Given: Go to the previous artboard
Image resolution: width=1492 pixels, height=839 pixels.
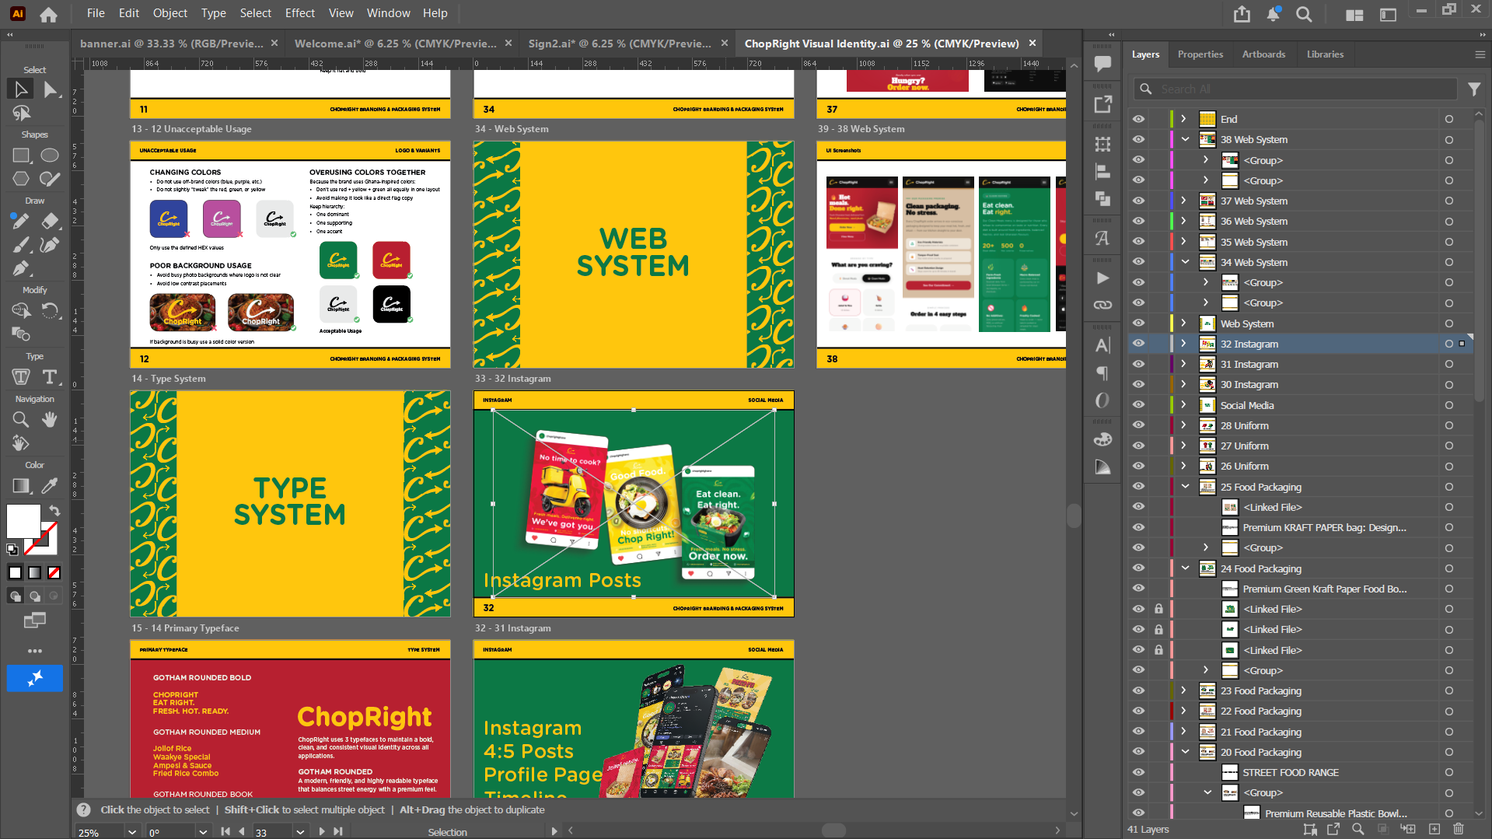Looking at the screenshot, I should [x=242, y=831].
